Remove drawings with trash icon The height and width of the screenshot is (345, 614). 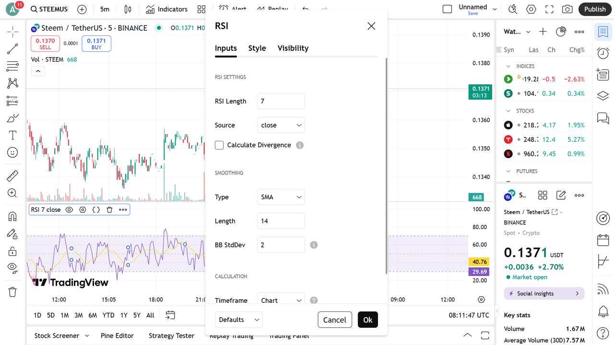12,292
